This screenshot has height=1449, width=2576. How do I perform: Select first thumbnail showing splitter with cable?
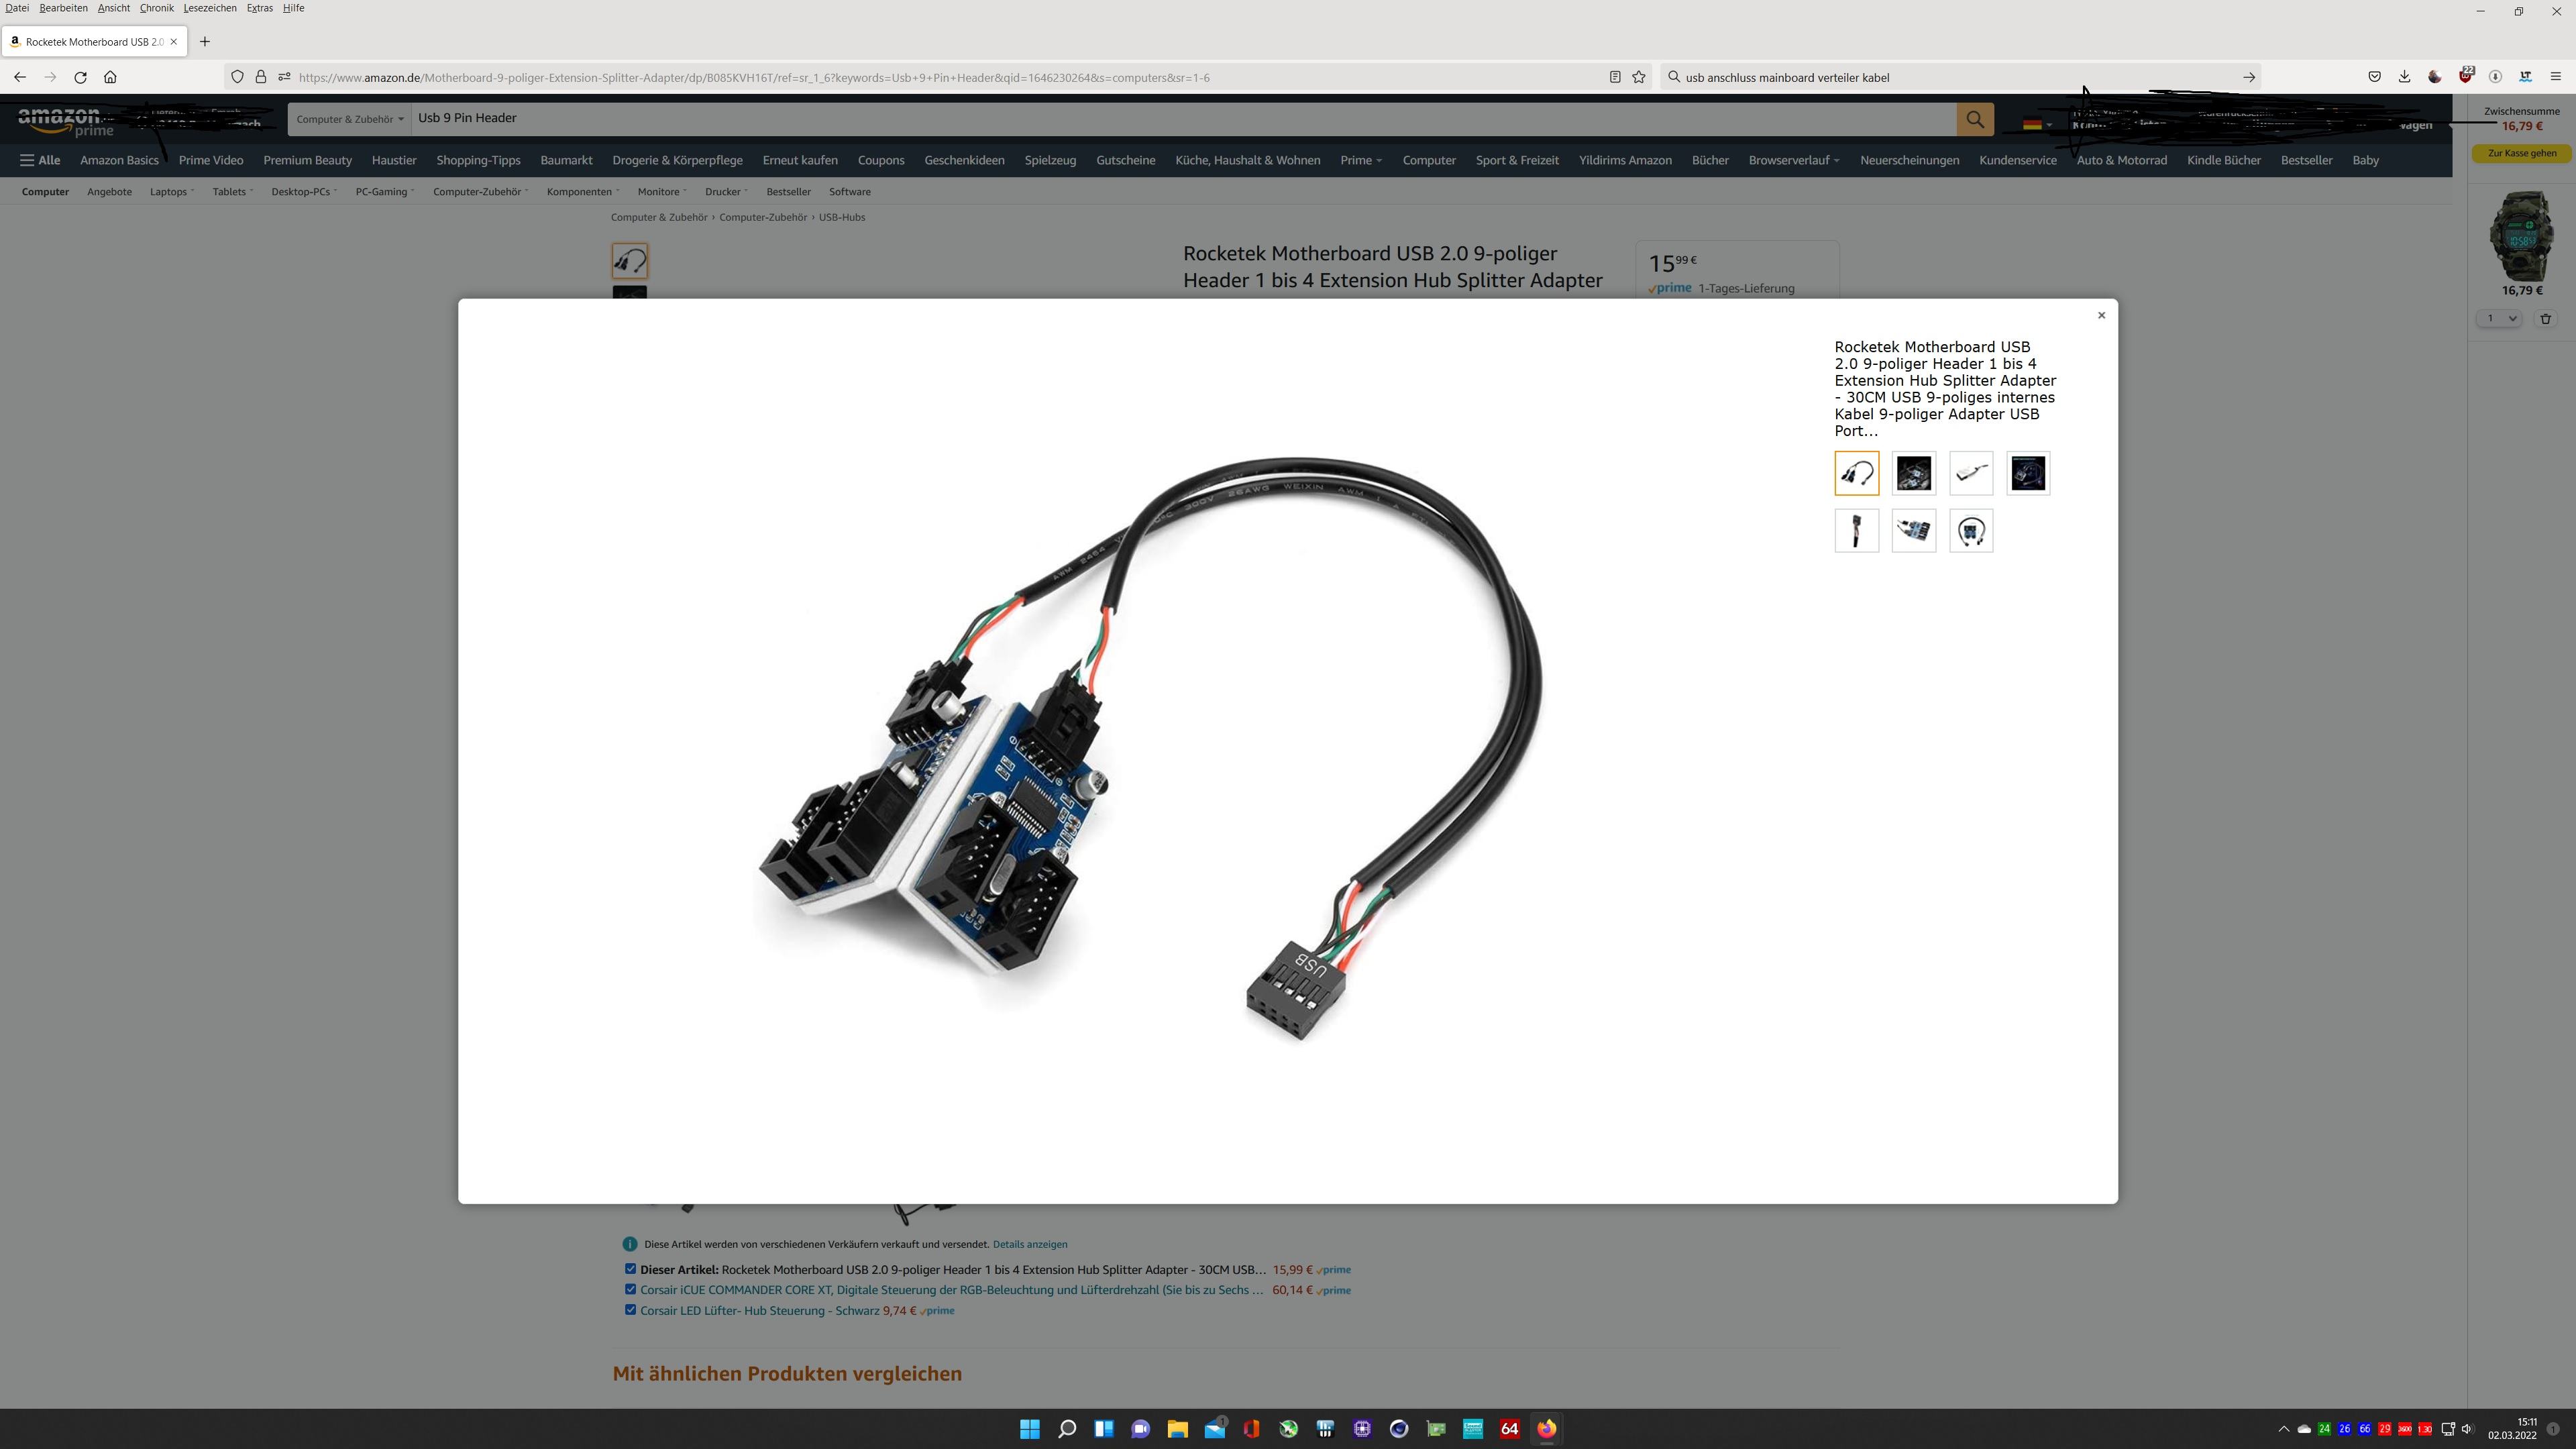point(1856,473)
